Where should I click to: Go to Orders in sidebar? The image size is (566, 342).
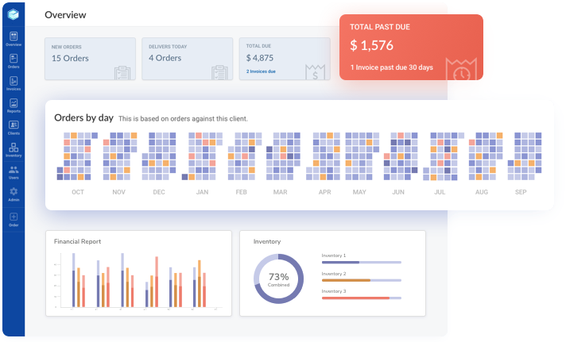pyautogui.click(x=14, y=61)
